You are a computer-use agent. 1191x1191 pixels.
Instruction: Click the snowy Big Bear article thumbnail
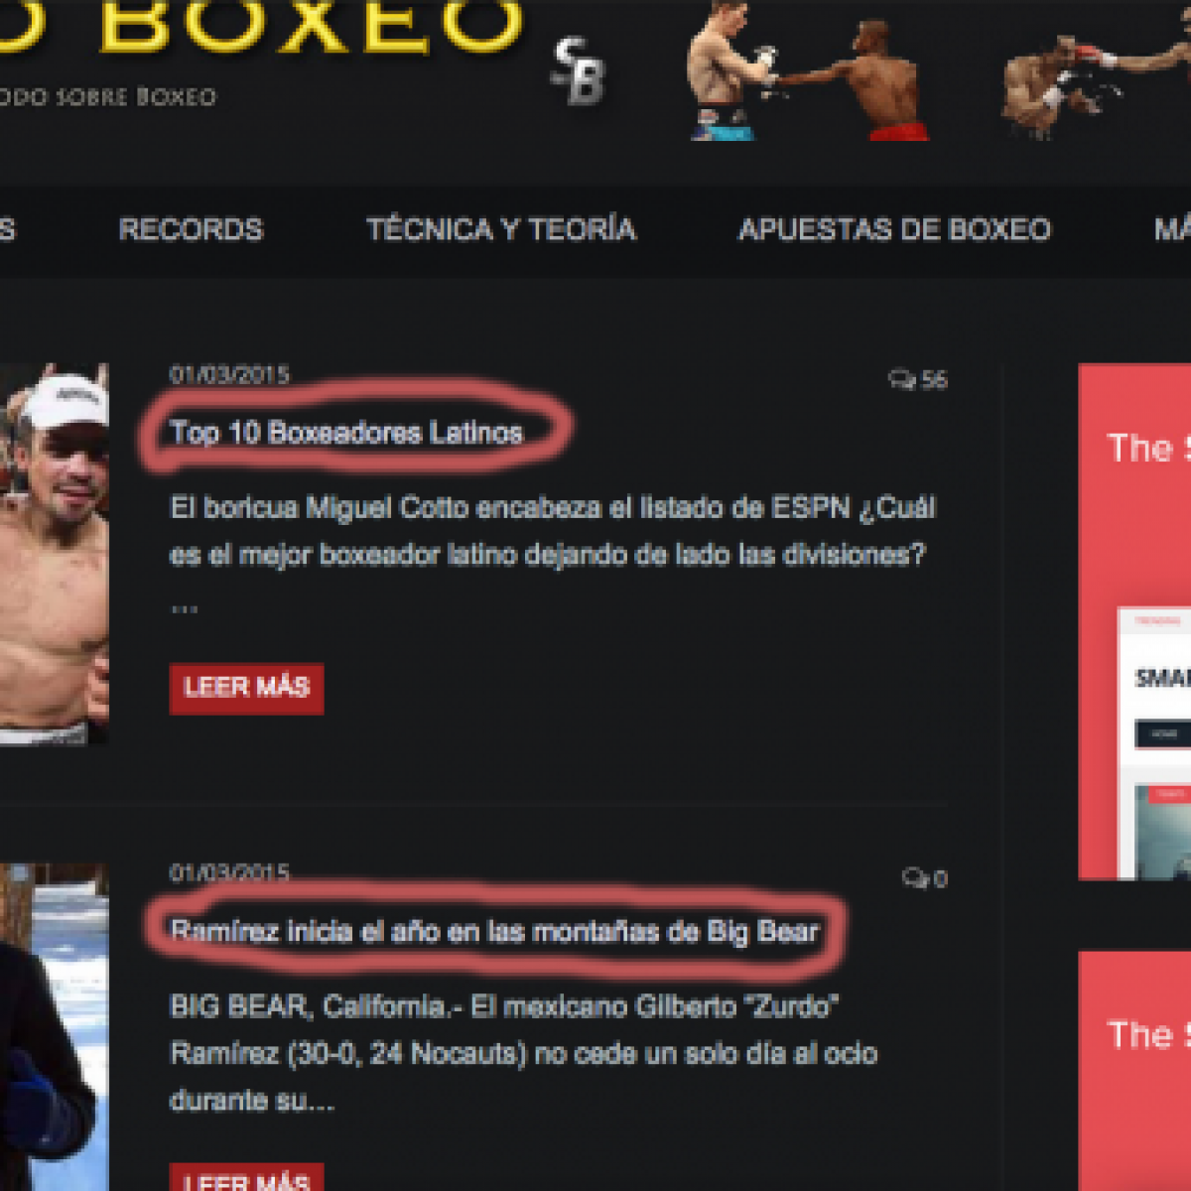point(54,1027)
